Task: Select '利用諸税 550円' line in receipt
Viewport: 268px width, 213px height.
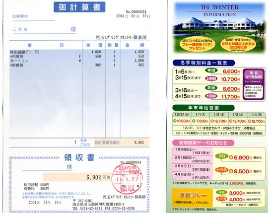Action: click(36, 185)
